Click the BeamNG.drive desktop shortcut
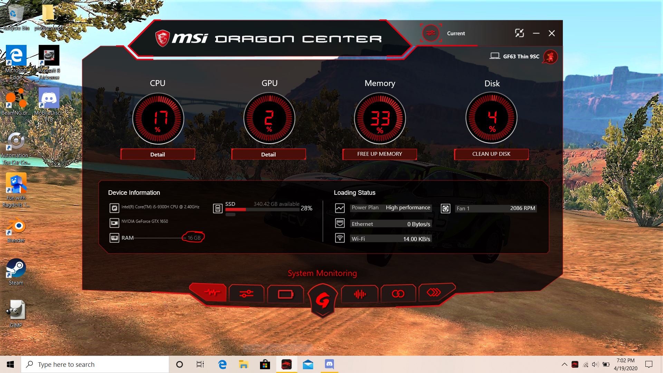The height and width of the screenshot is (373, 663). [x=16, y=102]
